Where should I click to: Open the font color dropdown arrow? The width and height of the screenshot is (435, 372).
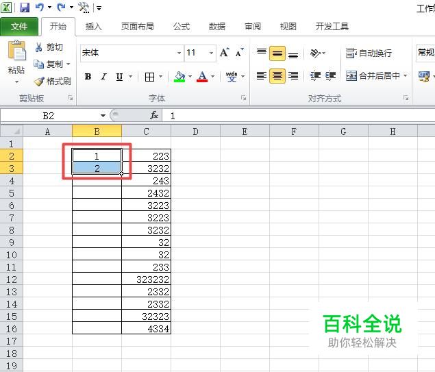(213, 76)
